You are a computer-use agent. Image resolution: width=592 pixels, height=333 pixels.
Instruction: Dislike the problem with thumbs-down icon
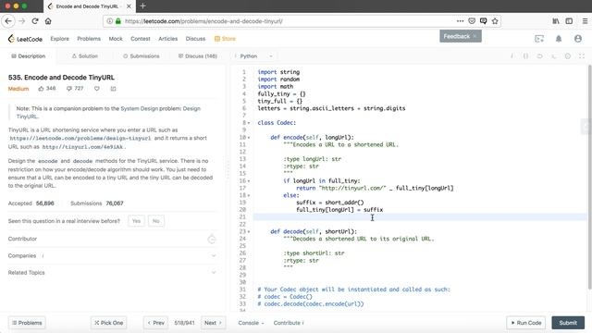click(68, 89)
